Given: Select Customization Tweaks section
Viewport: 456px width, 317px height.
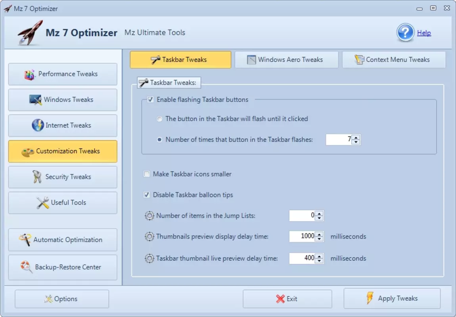Looking at the screenshot, I should click(63, 151).
